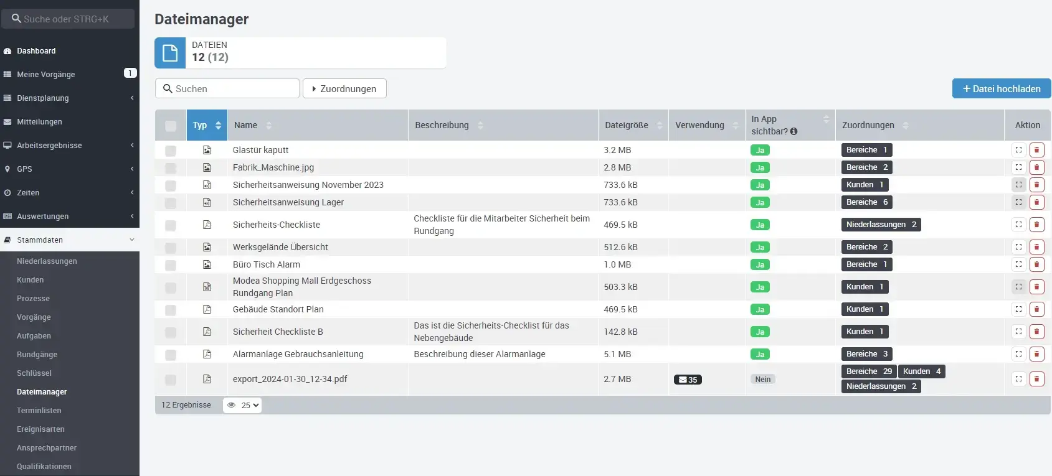Expand the GPS sidebar section
This screenshot has width=1052, height=476.
[70, 169]
